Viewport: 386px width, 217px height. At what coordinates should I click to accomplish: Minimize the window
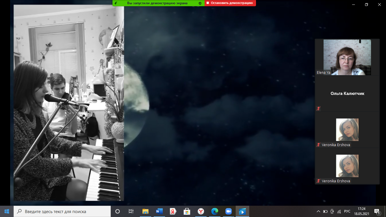pyautogui.click(x=354, y=4)
